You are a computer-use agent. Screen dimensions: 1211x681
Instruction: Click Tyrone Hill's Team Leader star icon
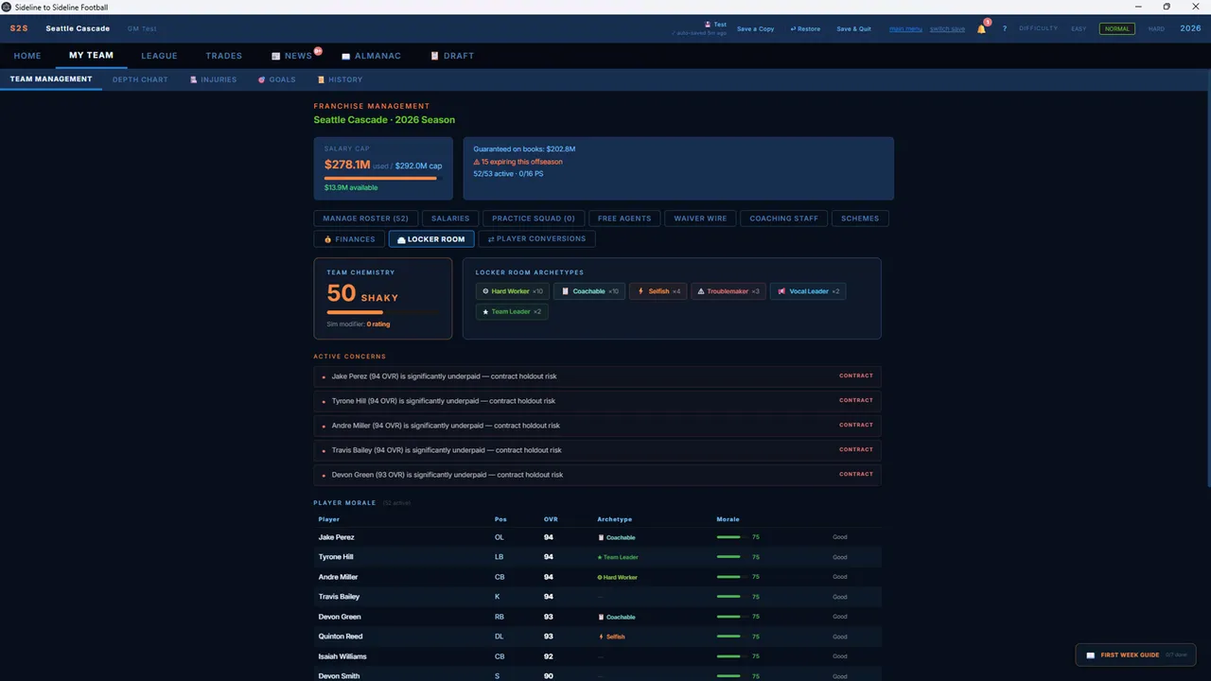600,557
